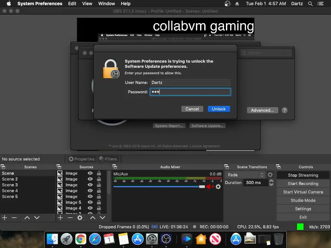The height and width of the screenshot is (248, 331).
Task: Click the Sources panel pop-out icon
Action: [x=59, y=167]
